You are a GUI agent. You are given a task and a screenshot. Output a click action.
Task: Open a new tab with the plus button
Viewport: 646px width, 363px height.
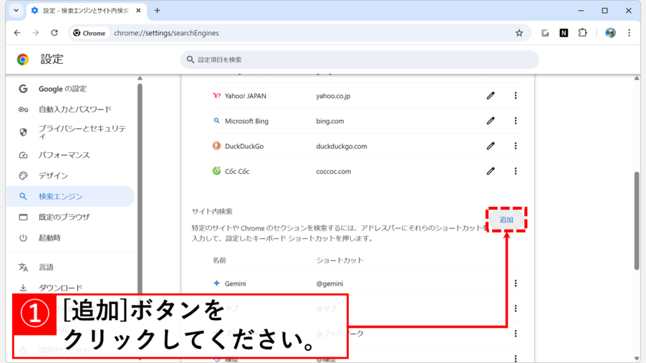pos(157,11)
